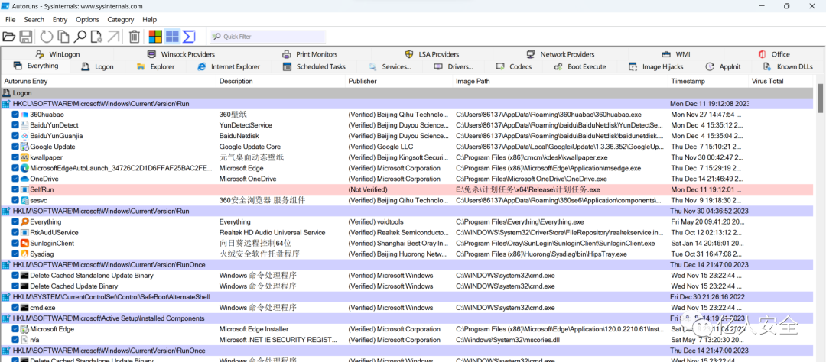Select the HKCU CurrentVersion\Run registry key row

(407, 104)
